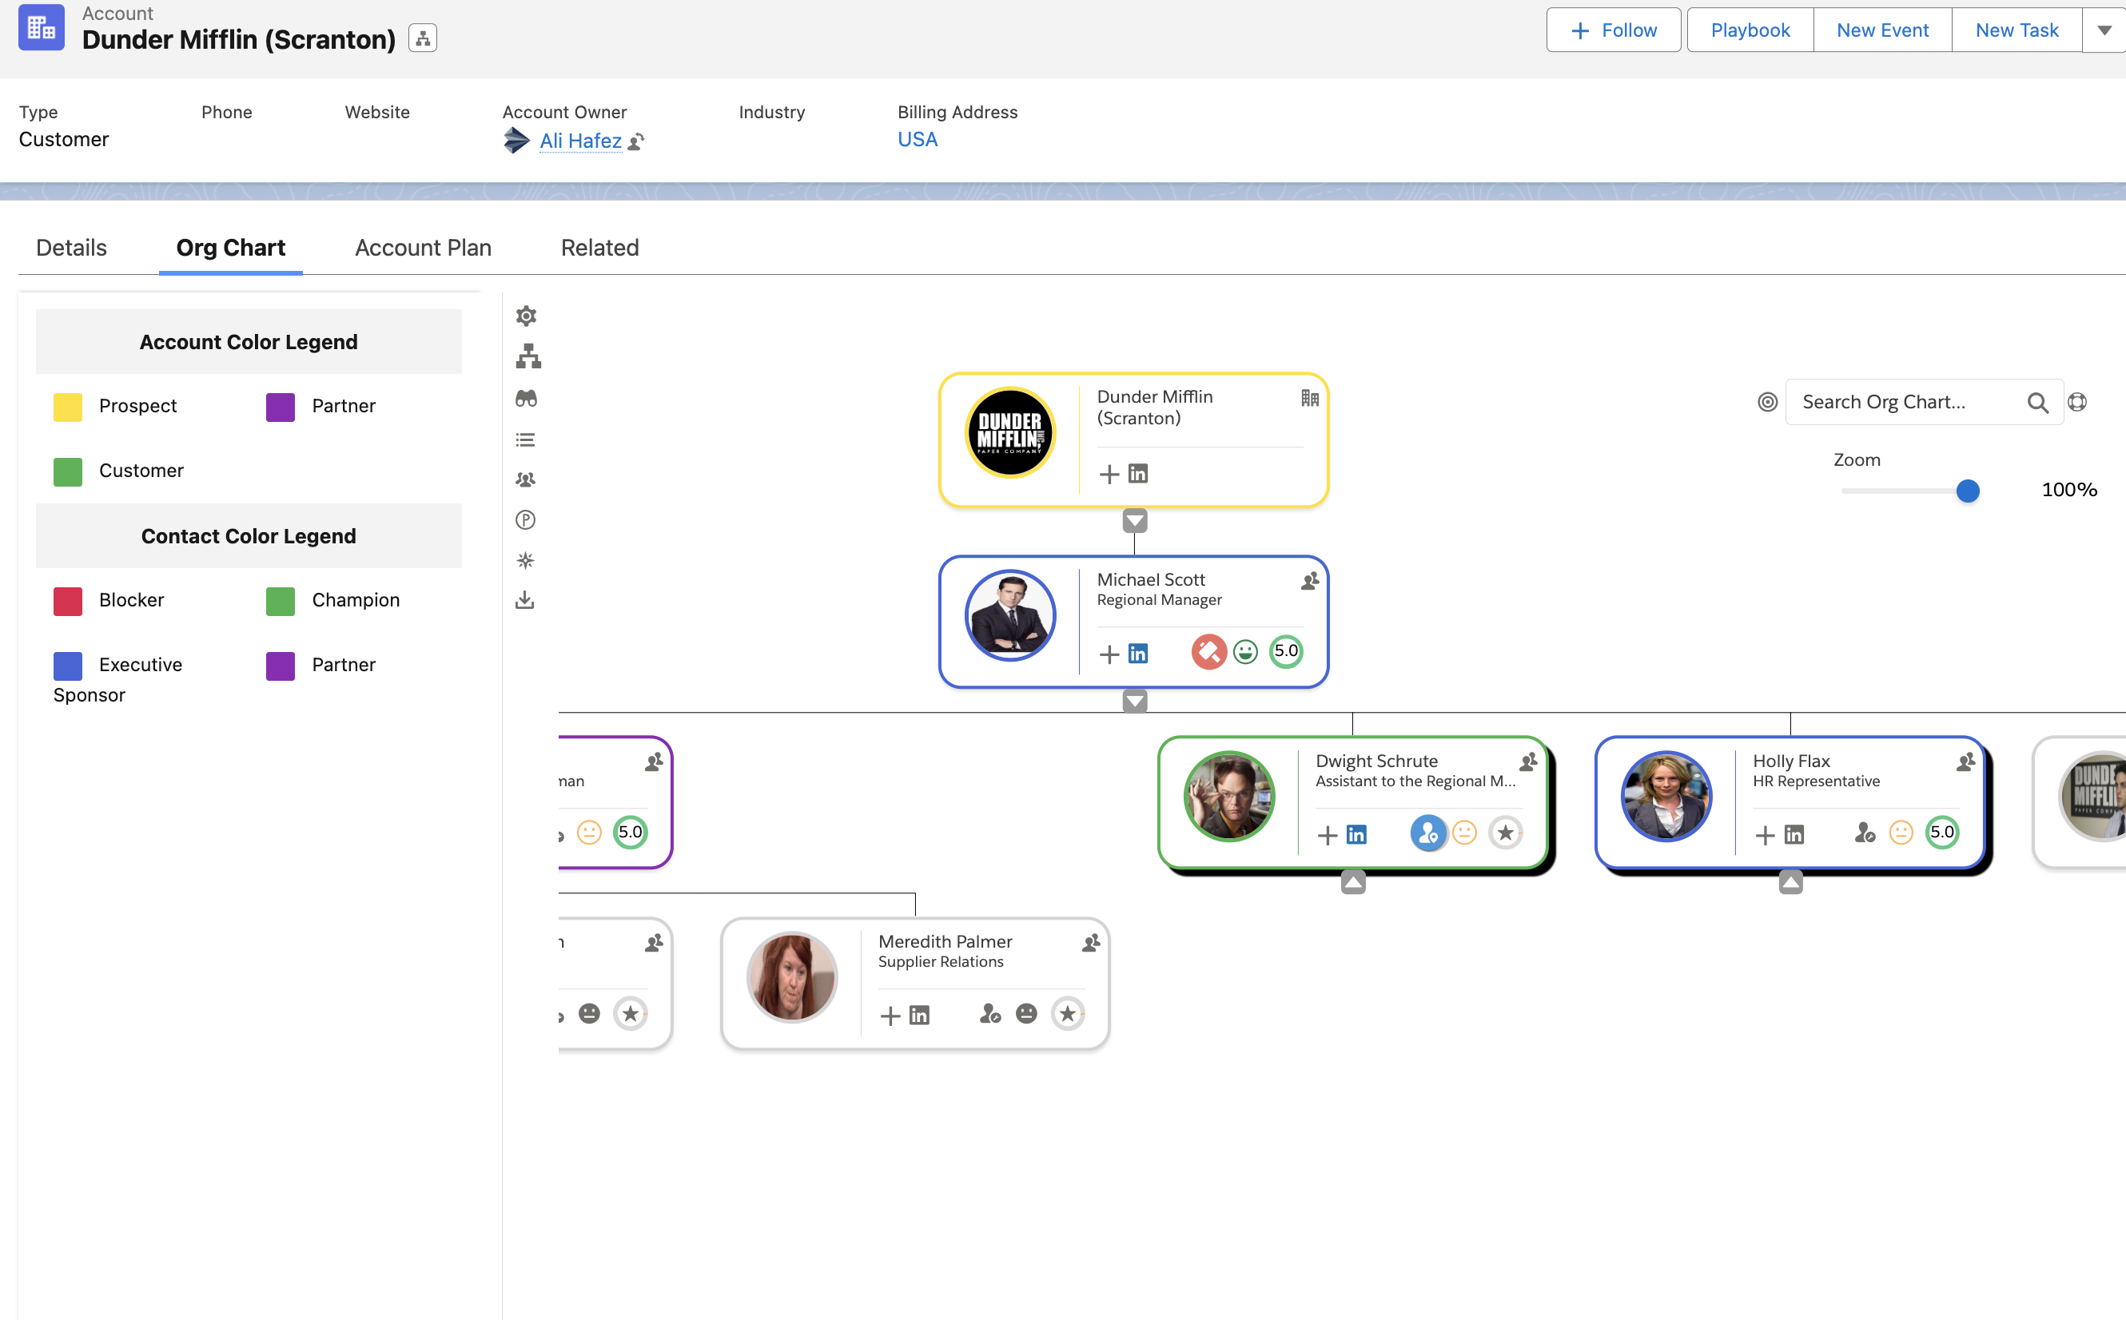Screen dimensions: 2126x1320
Task: Click the group of people icon in the toolbar
Action: (x=525, y=479)
